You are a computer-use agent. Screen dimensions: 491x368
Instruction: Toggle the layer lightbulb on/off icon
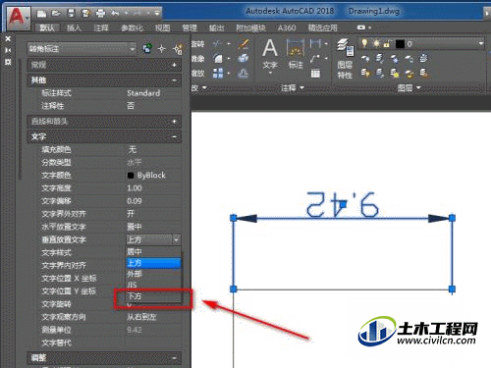click(x=364, y=43)
